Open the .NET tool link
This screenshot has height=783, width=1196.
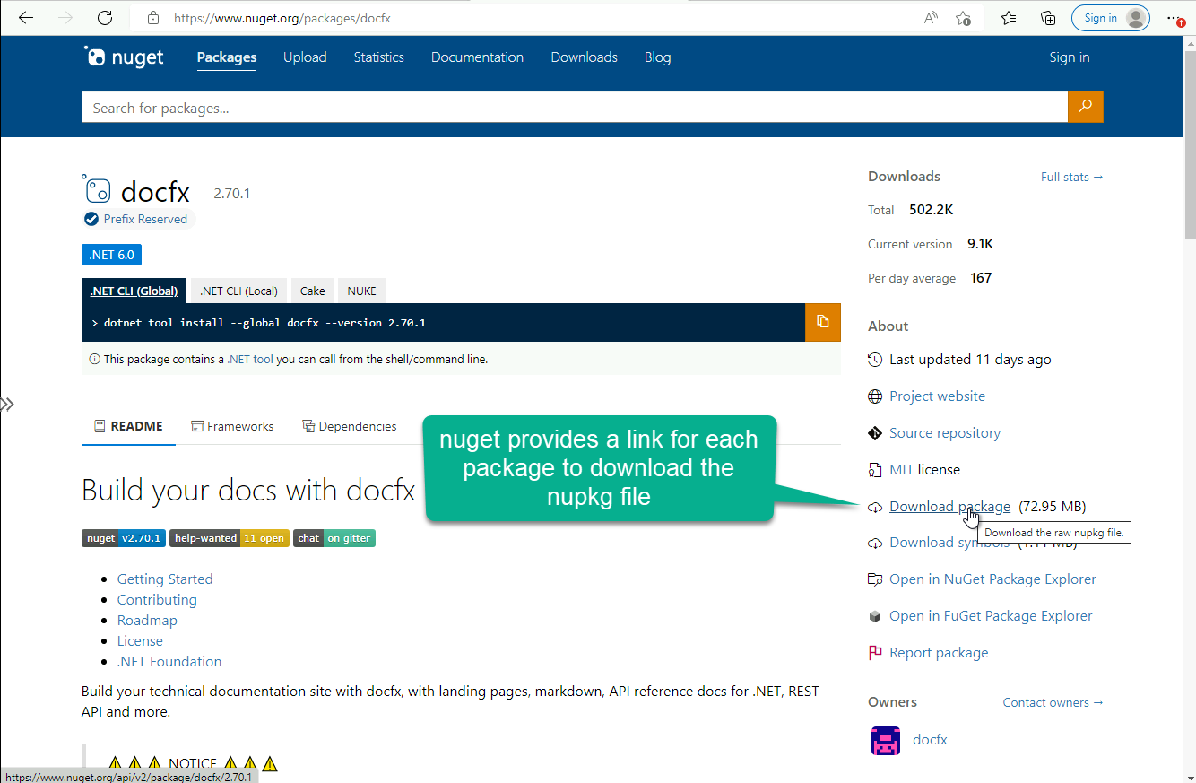tap(250, 359)
